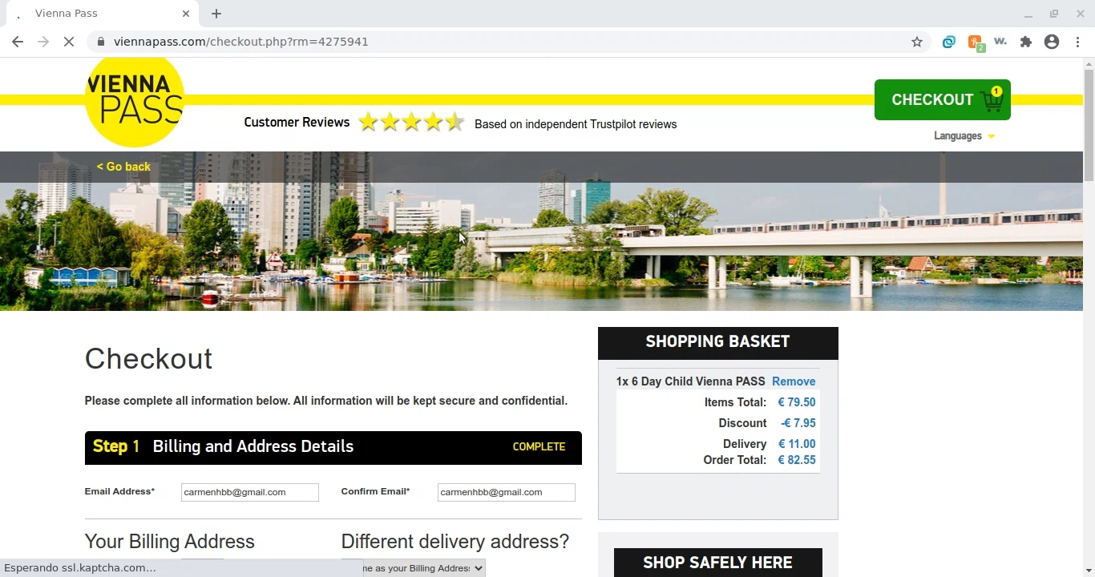Open the orange extension icon with badge
The height and width of the screenshot is (577, 1095).
click(x=976, y=42)
